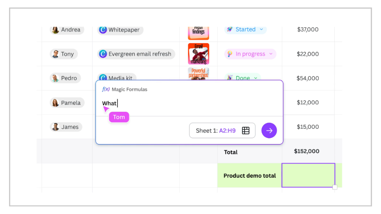Click James's avatar icon
The width and height of the screenshot is (381, 214).
coord(56,127)
